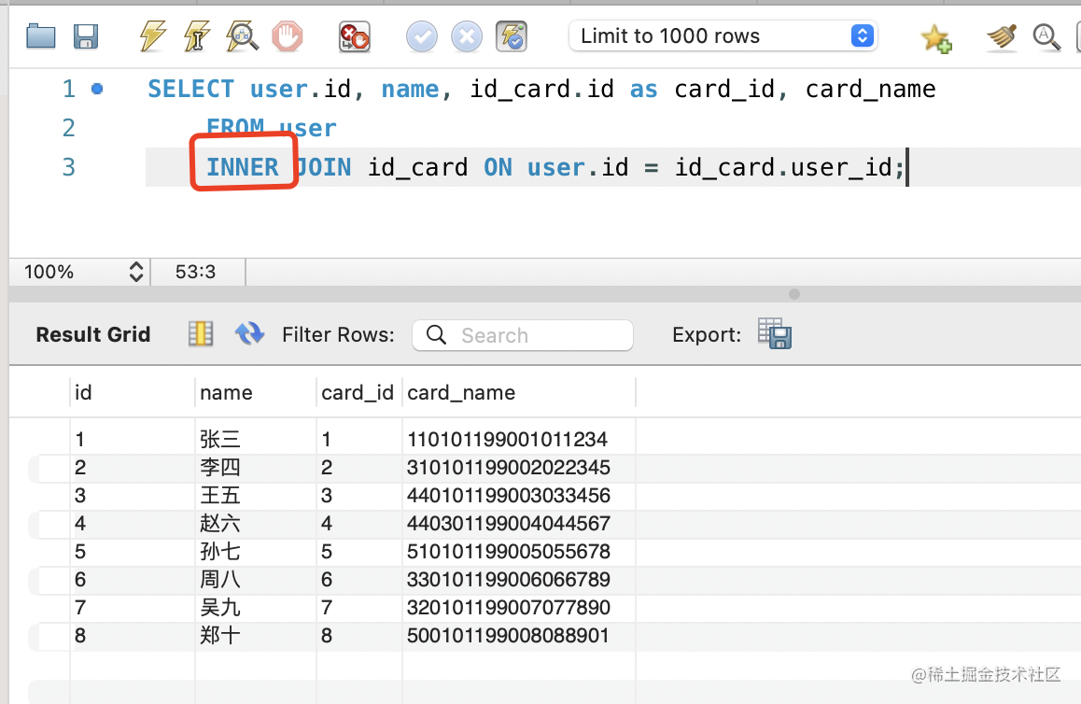The width and height of the screenshot is (1081, 704).
Task: Run statement under cursor with lightning-cursor icon
Action: [197, 36]
